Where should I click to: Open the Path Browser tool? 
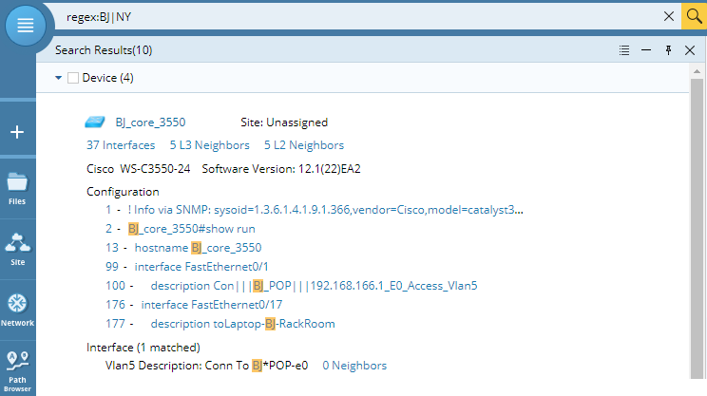coord(17,370)
